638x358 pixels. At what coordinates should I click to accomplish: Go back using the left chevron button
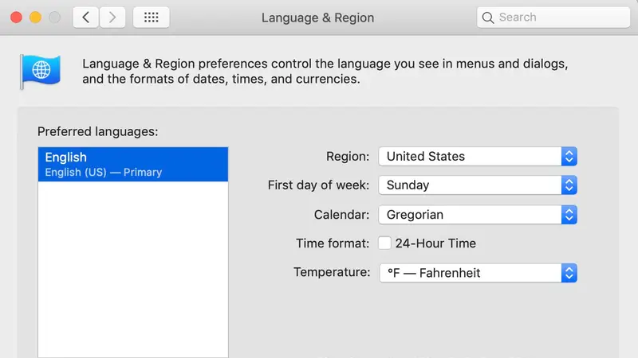pyautogui.click(x=85, y=18)
